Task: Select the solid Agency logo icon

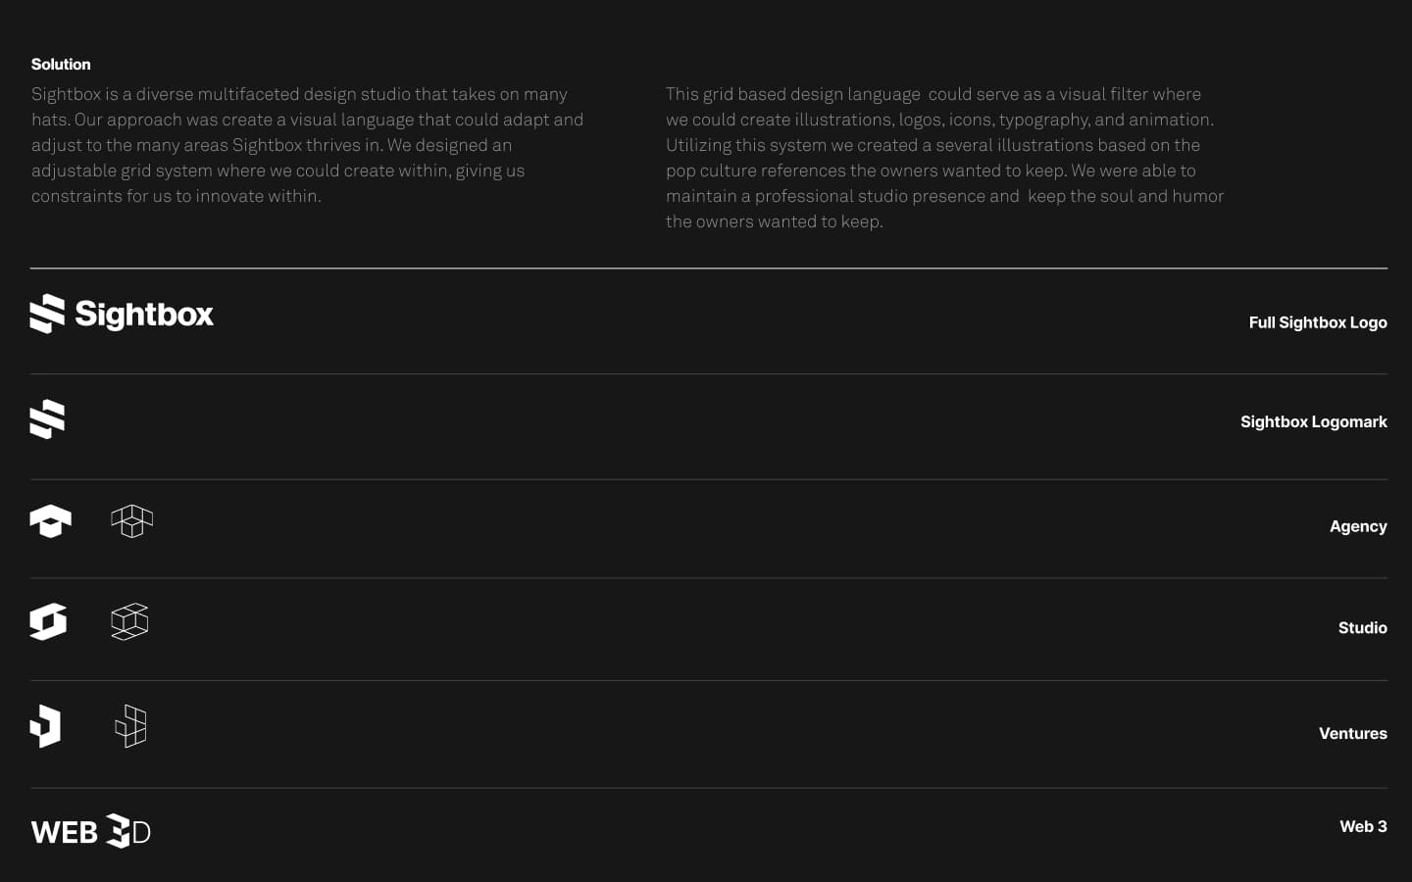Action: click(x=50, y=521)
